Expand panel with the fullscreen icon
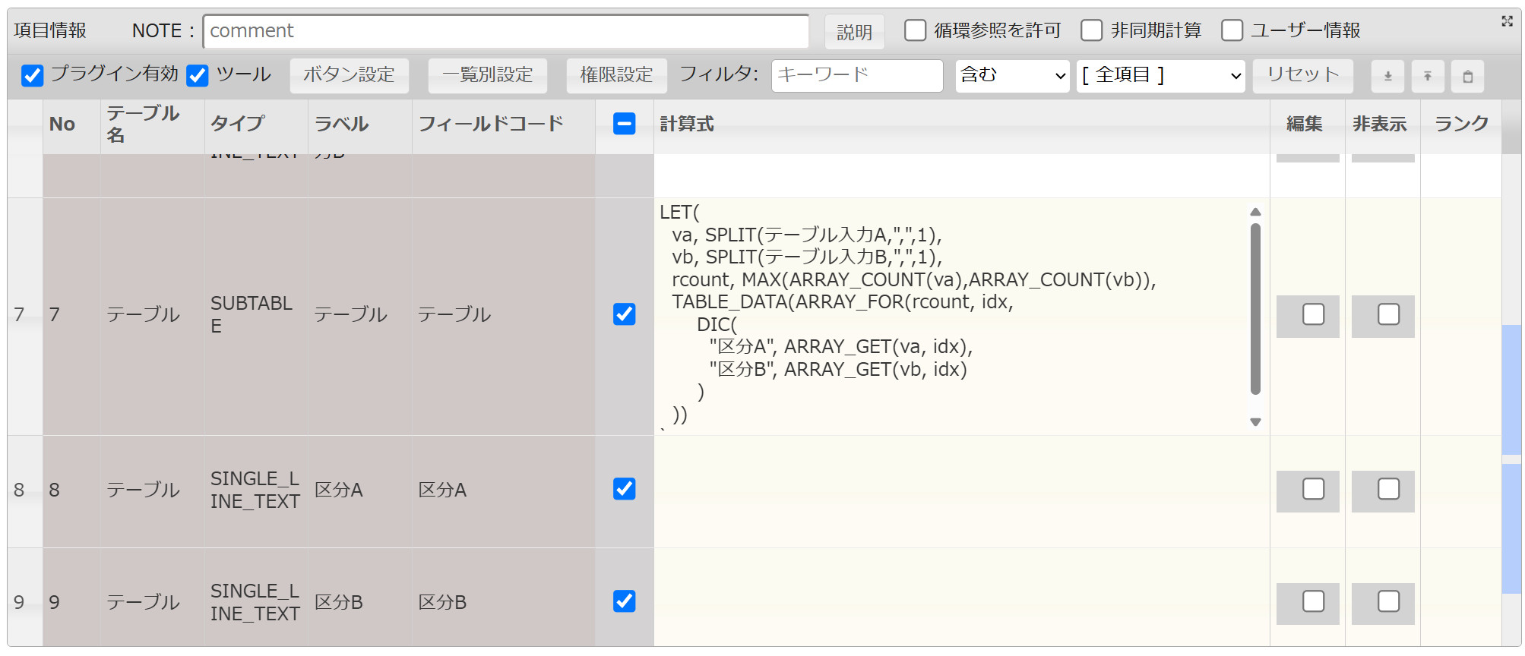The image size is (1525, 656). coord(1507,21)
